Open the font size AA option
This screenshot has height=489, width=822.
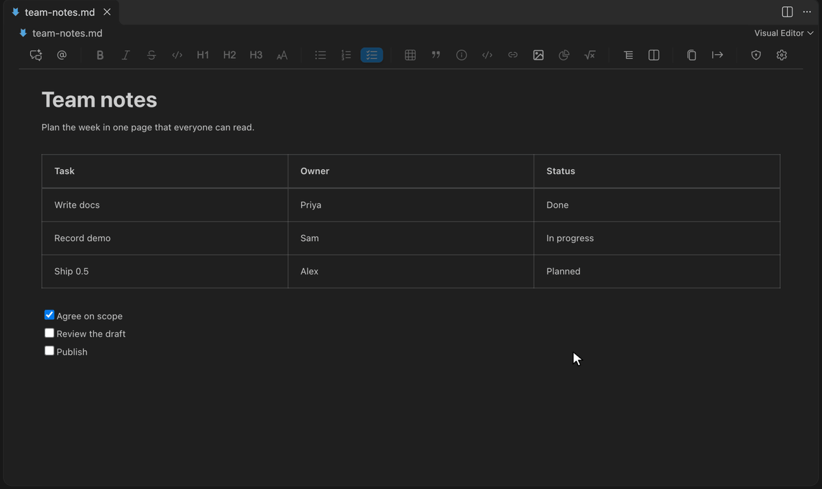pos(282,55)
